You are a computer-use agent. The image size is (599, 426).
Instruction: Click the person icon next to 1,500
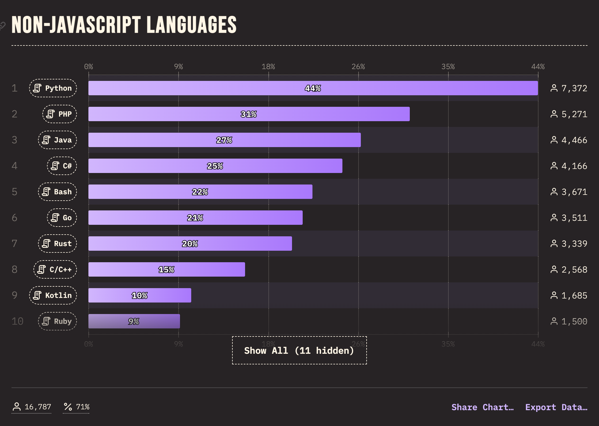click(x=554, y=321)
